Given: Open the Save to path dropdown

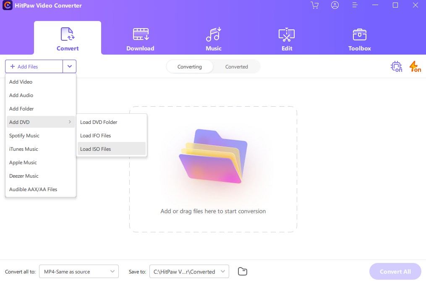Looking at the screenshot, I should [x=189, y=271].
